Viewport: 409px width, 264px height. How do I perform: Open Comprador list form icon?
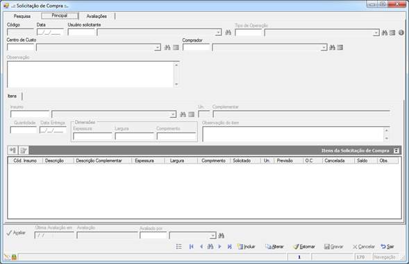[340, 47]
